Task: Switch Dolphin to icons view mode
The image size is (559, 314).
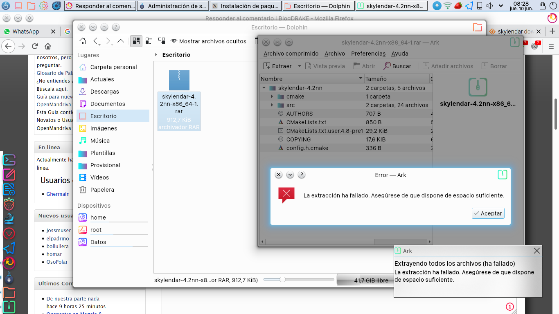Action: click(136, 41)
